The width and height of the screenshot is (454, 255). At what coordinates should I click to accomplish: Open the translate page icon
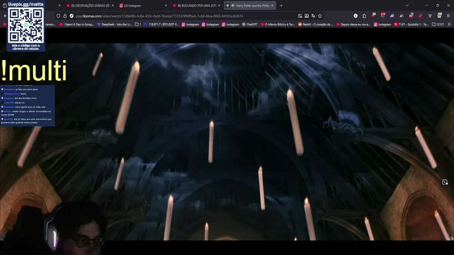pos(313,16)
